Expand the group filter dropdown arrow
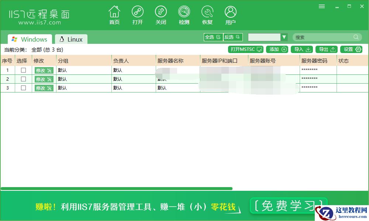Screen dimensions: 369x221 tap(284, 37)
